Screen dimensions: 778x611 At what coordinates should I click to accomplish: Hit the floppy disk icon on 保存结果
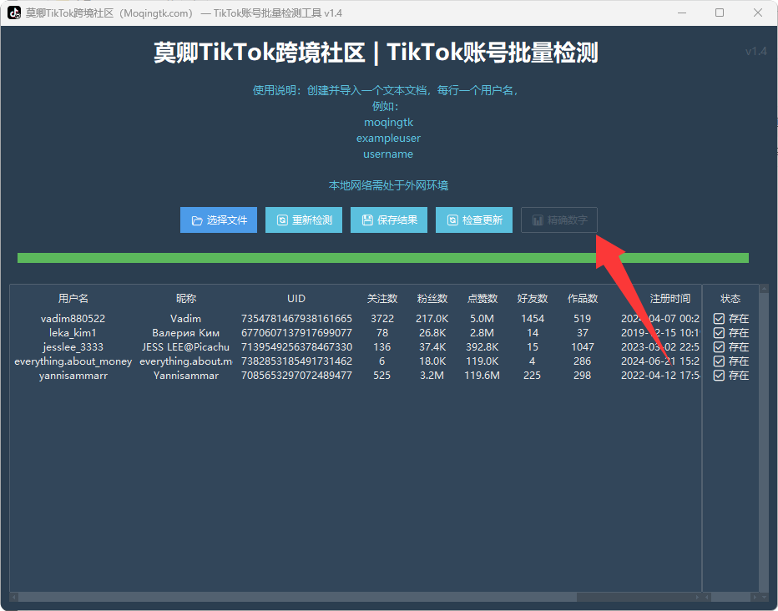[x=367, y=220]
